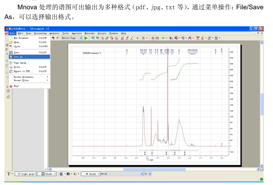
Task: Choose Export to PDF menu entry
Action: (30, 71)
